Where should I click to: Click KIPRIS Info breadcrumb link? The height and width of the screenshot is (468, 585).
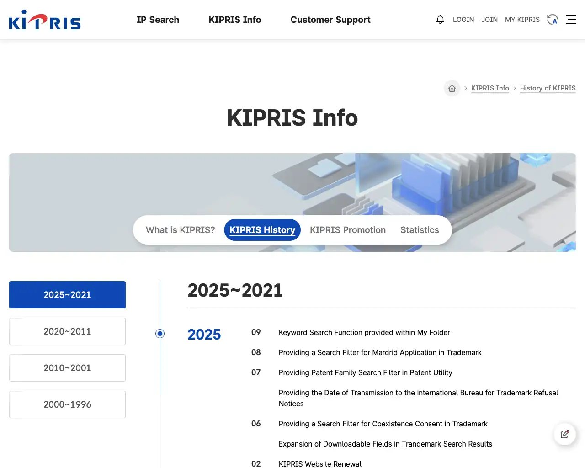coord(490,88)
